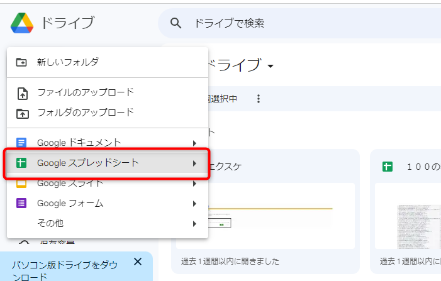Choose ファイルのアップロード from menu
Viewport: 441px width, 281px height.
tap(108, 92)
